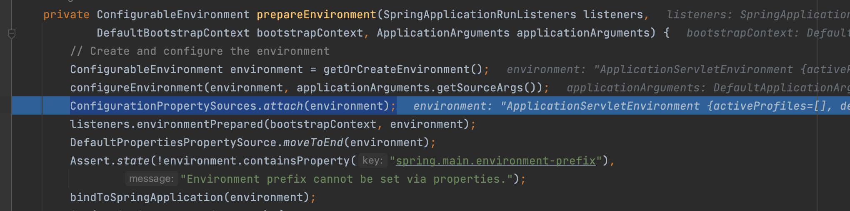Click the moveToEnd method call
850x211 pixels.
pyautogui.click(x=313, y=143)
